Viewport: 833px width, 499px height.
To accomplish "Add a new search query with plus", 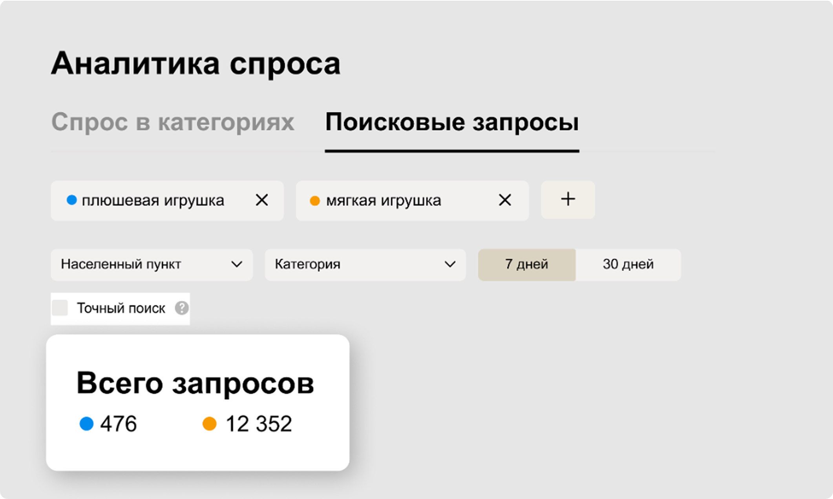I will pyautogui.click(x=568, y=200).
